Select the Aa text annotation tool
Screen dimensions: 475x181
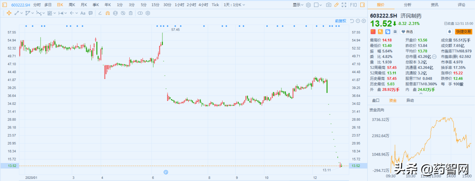(x=83, y=13)
